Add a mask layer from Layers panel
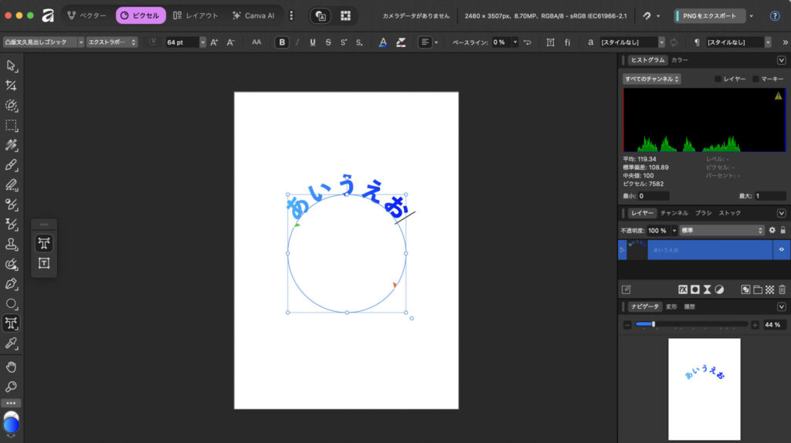The image size is (791, 443). click(x=695, y=289)
